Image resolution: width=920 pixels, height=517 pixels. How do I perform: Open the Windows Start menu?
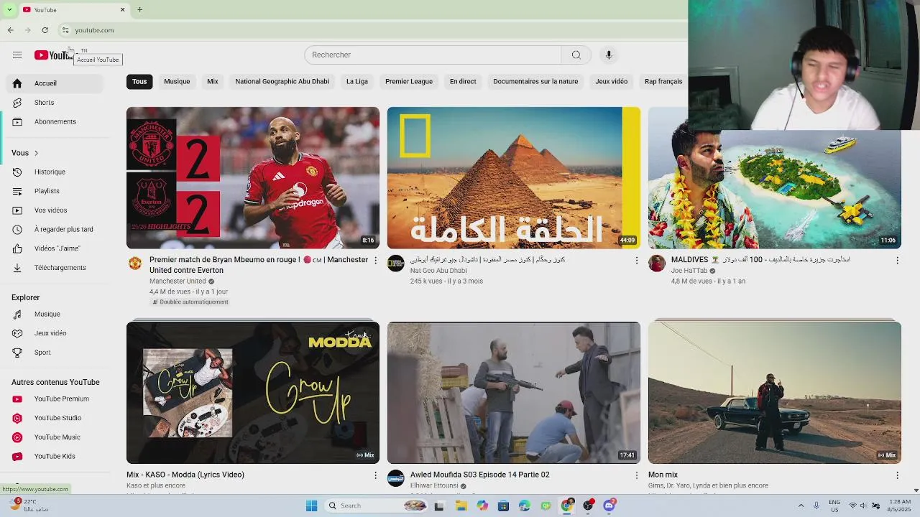[x=311, y=506]
